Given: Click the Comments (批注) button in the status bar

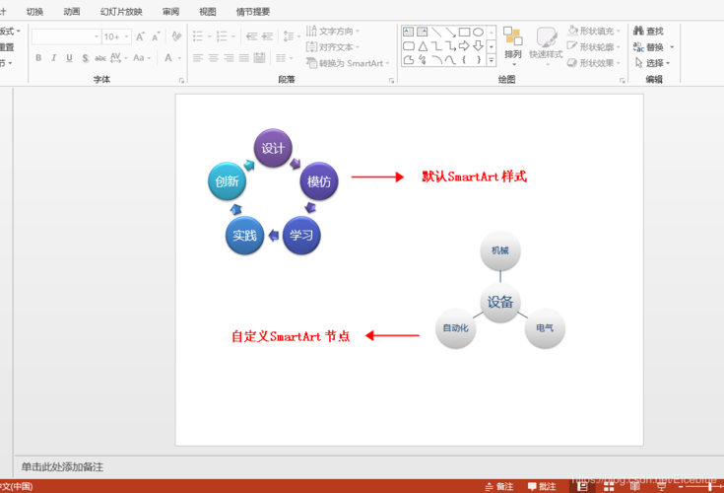Looking at the screenshot, I should coord(542,486).
